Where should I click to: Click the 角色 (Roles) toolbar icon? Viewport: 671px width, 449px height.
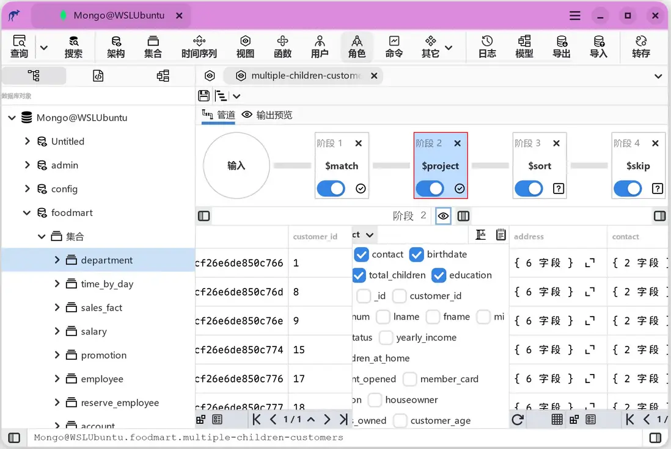coord(357,46)
